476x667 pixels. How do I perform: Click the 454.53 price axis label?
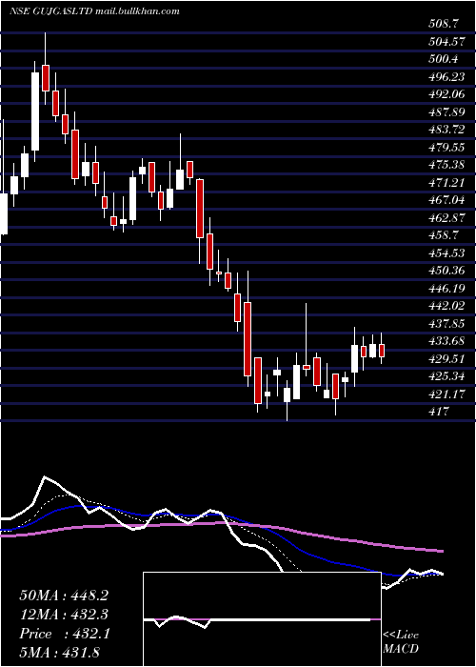(x=446, y=253)
